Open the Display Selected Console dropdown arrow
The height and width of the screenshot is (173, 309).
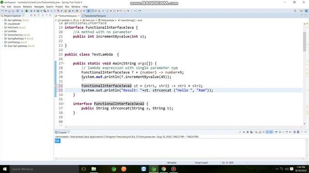point(283,132)
